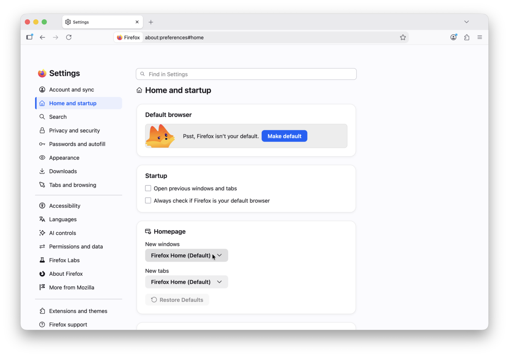
Task: Open the Search settings category
Action: pos(79,117)
